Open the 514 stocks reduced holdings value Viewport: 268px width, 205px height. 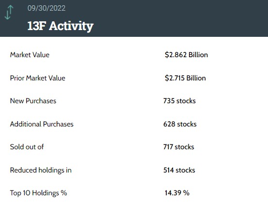pyautogui.click(x=179, y=170)
